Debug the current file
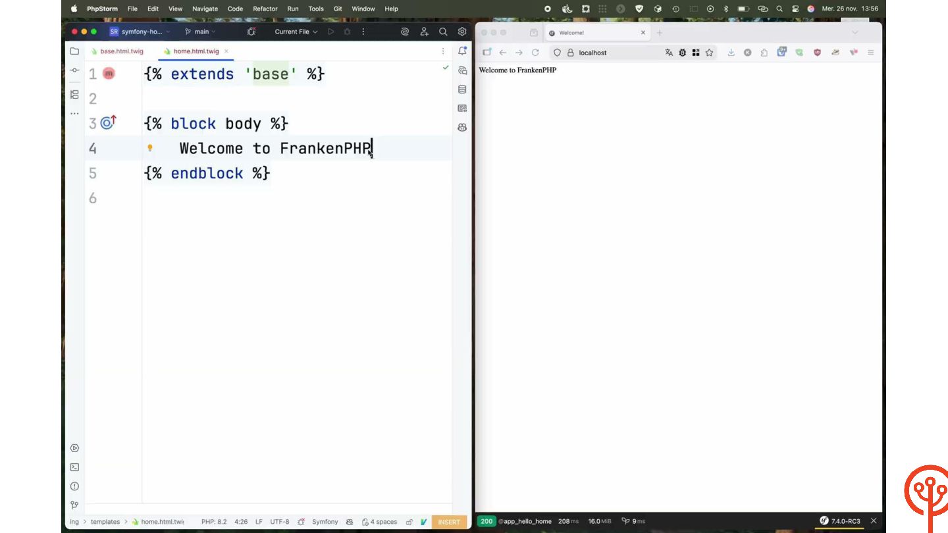 (x=347, y=32)
